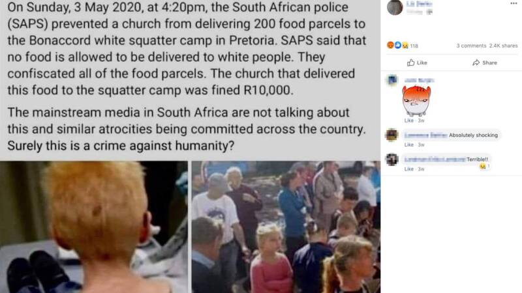Open the three-dot post options menu

514,3
